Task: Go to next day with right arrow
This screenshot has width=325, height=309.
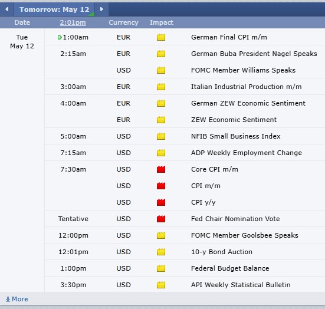Action: click(101, 9)
